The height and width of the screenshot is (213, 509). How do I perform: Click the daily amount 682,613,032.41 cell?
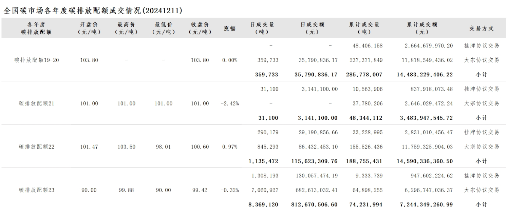(x=315, y=190)
